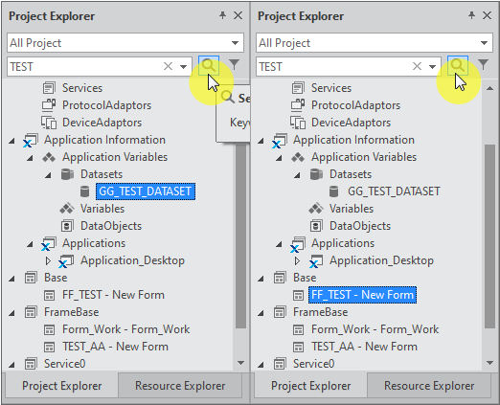Click the DeviceAdaptors icon in right panel
Viewport: 500px width, 405px height.
[298, 123]
